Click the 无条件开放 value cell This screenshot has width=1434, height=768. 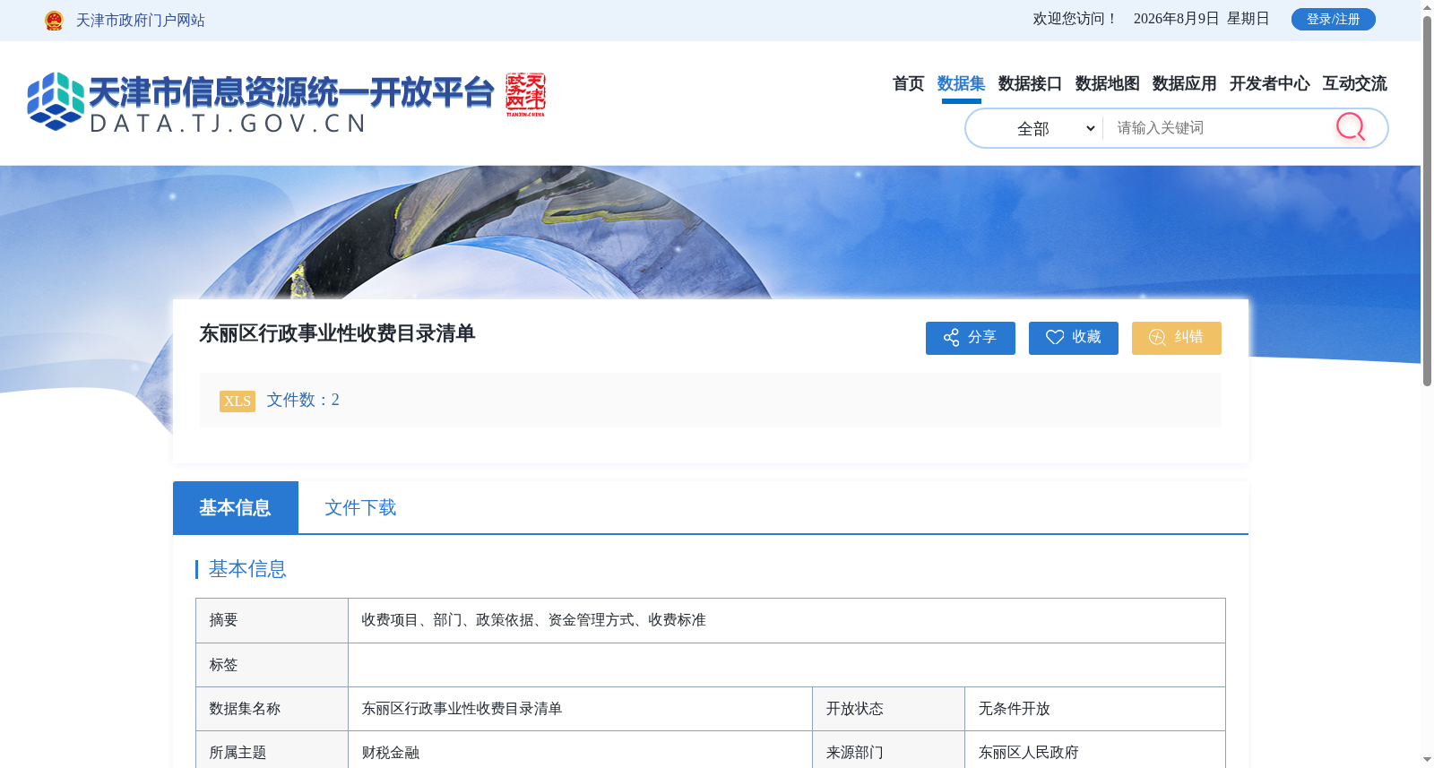pos(1095,709)
